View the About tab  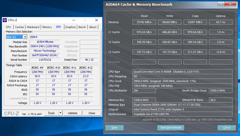click(x=93, y=27)
